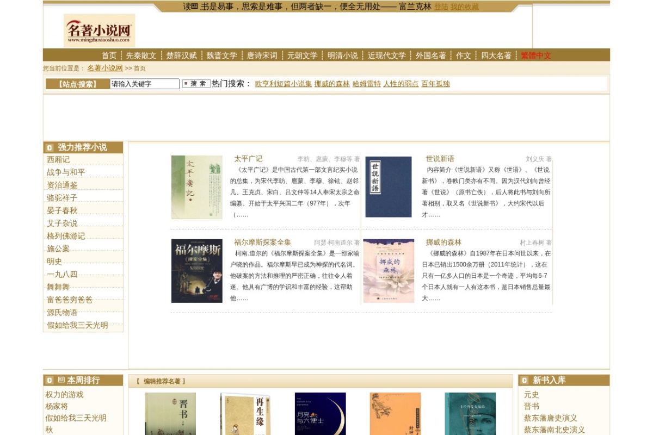Image resolution: width=653 pixels, height=435 pixels.
Task: Open 元史 in 新书入库 list
Action: coord(532,395)
